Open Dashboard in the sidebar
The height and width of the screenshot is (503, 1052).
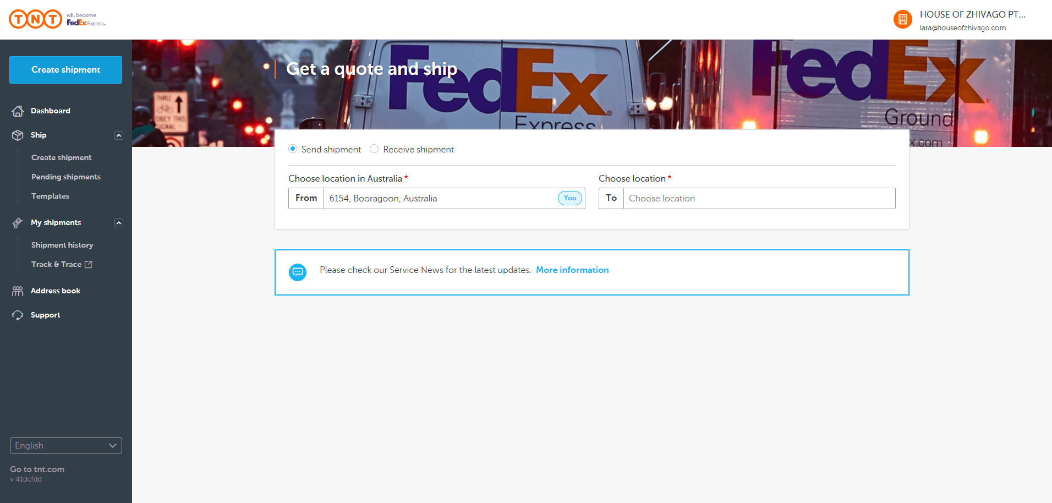(51, 111)
